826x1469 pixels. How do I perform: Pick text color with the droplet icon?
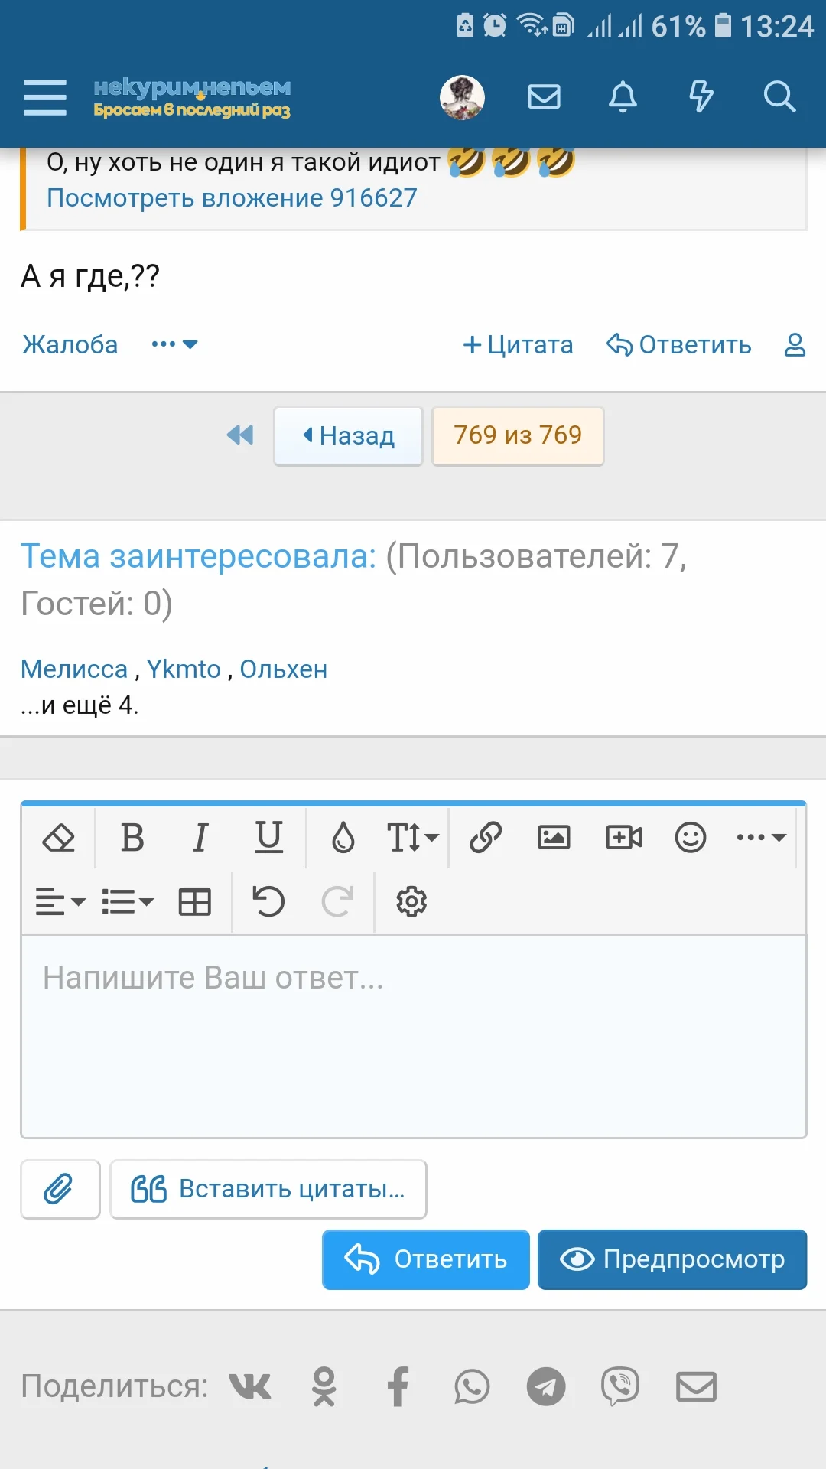(343, 837)
